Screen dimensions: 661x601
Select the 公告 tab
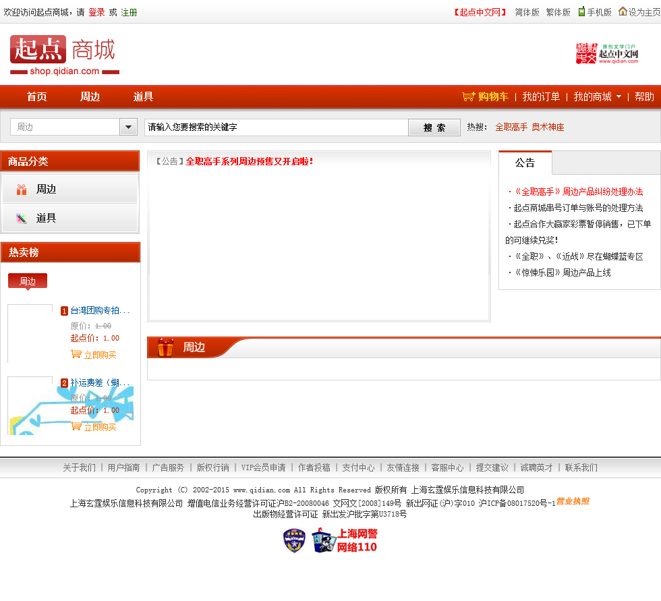(525, 163)
